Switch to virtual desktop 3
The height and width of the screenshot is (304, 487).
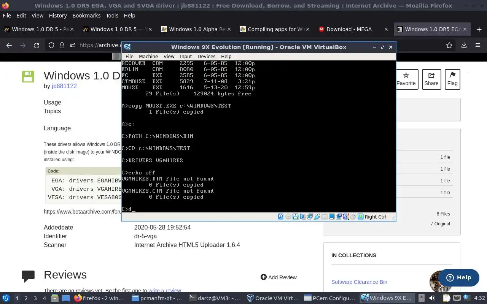pos(35,298)
